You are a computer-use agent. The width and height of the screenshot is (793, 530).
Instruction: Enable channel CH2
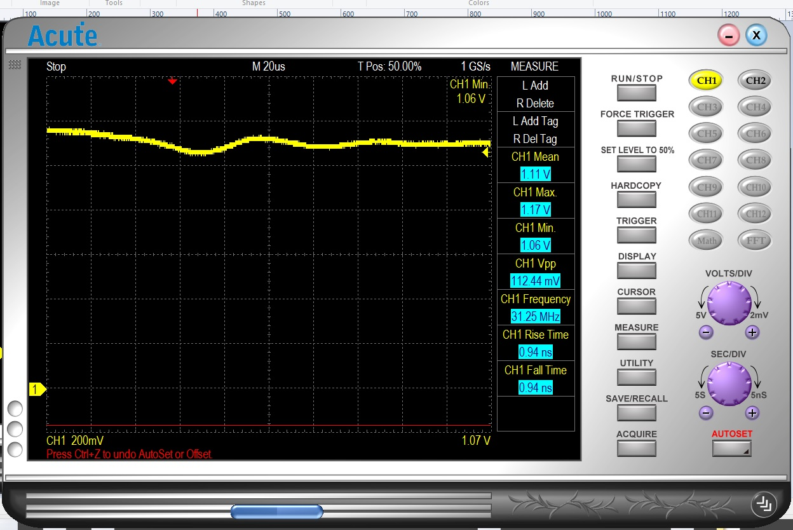click(756, 81)
